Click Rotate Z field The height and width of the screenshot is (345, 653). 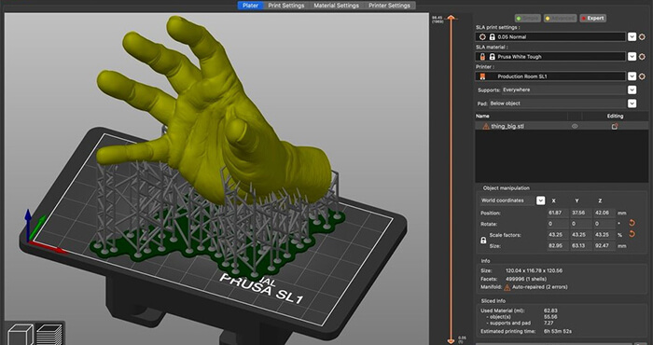[x=604, y=224]
